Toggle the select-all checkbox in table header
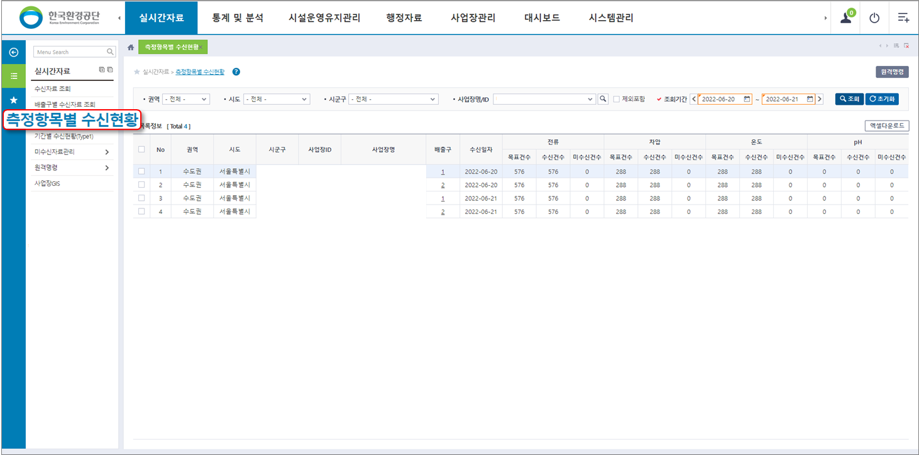The height and width of the screenshot is (455, 919). click(x=141, y=149)
